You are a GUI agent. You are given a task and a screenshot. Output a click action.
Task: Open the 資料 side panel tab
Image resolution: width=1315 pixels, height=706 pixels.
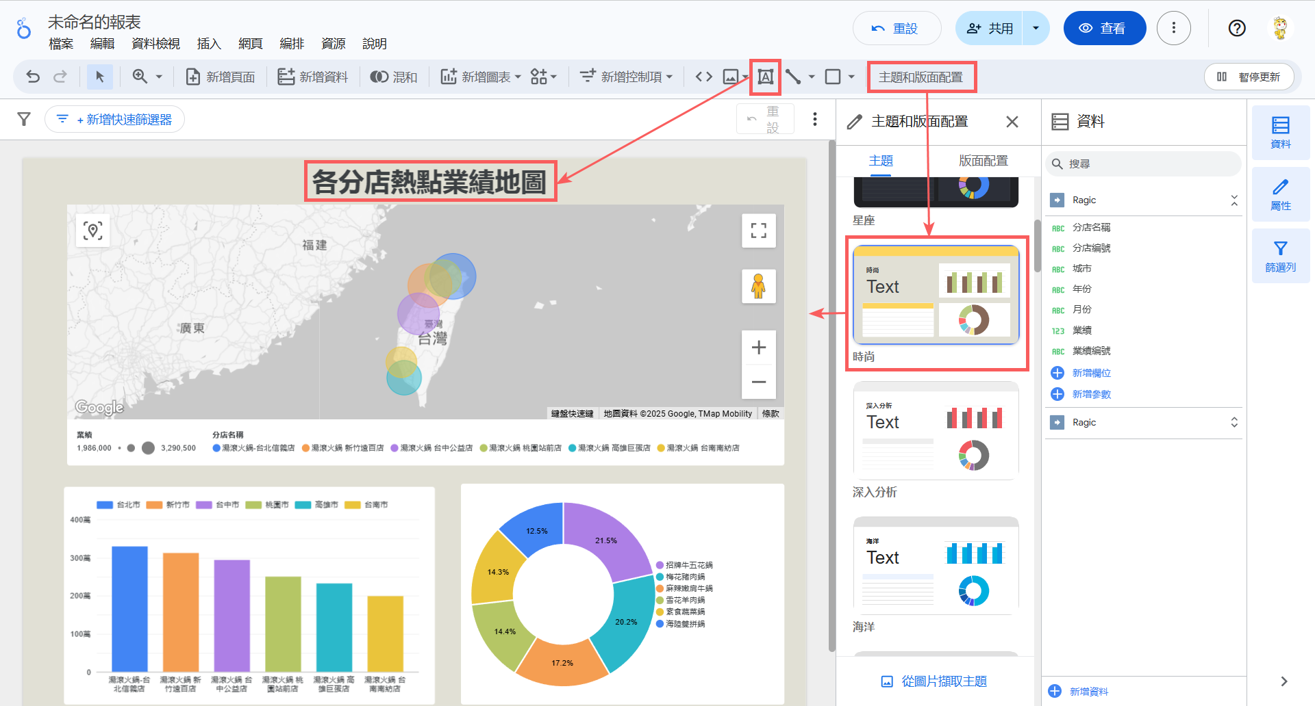[1281, 133]
